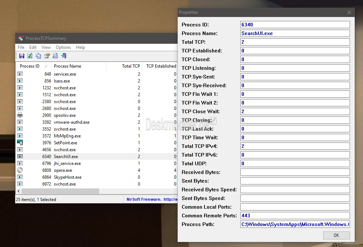
Task: Click the TCP Established field in Properties
Action: pos(295,51)
